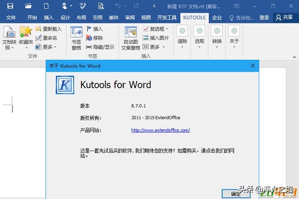Open the 复选框 checkbox dropdown
This screenshot has height=199, width=299.
pyautogui.click(x=155, y=29)
